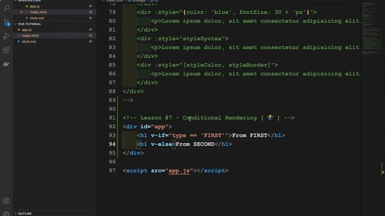
Task: Open the Extensions view
Action: click(7, 50)
